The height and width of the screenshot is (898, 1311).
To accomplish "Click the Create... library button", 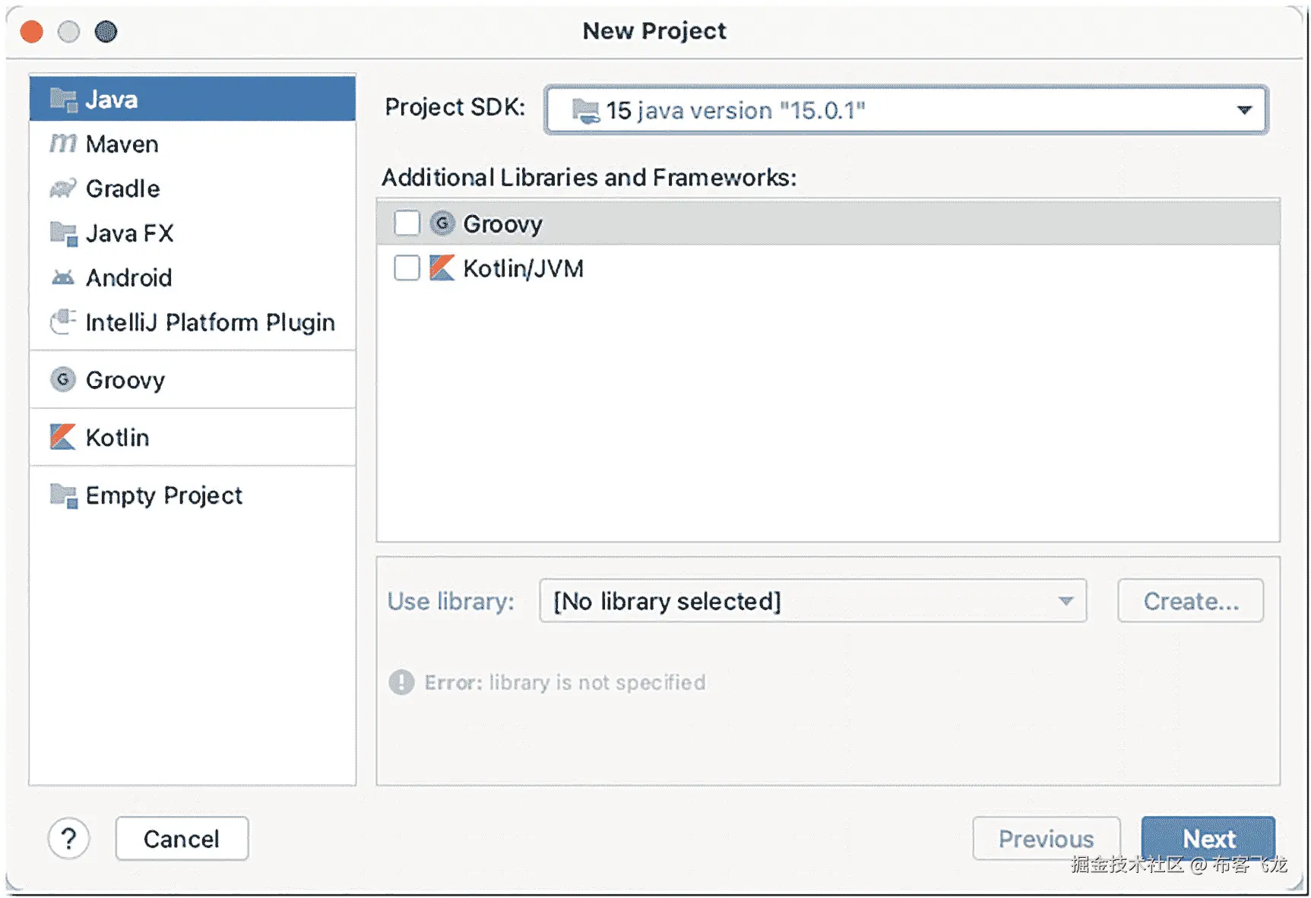I will (x=1190, y=601).
